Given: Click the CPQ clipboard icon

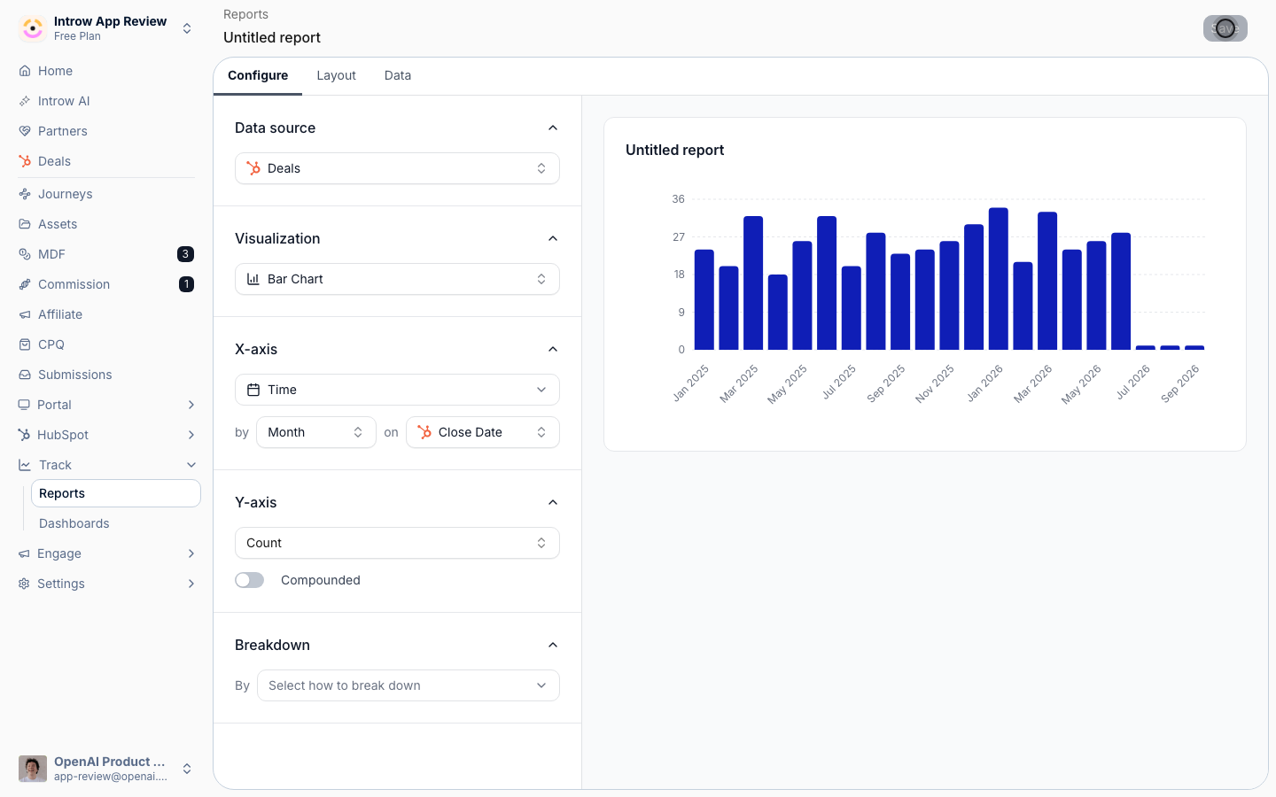Looking at the screenshot, I should (x=25, y=344).
